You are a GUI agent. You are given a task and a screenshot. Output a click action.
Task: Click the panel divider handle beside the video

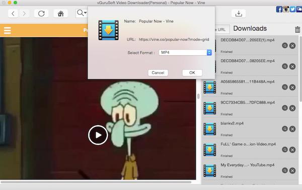[198, 96]
